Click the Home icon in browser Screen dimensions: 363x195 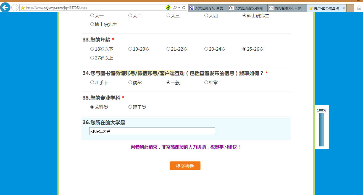(359, 8)
